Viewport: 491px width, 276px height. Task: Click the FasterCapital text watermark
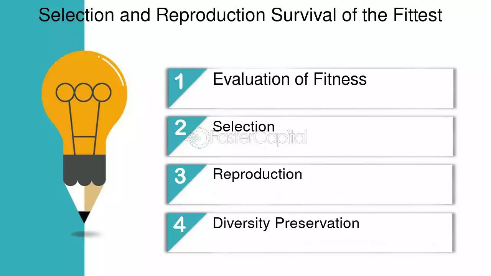click(258, 137)
